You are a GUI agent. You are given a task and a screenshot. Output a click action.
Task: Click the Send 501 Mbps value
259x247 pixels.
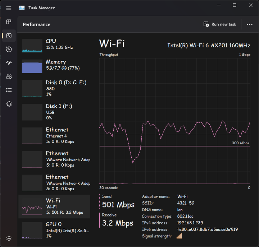coord(118,205)
